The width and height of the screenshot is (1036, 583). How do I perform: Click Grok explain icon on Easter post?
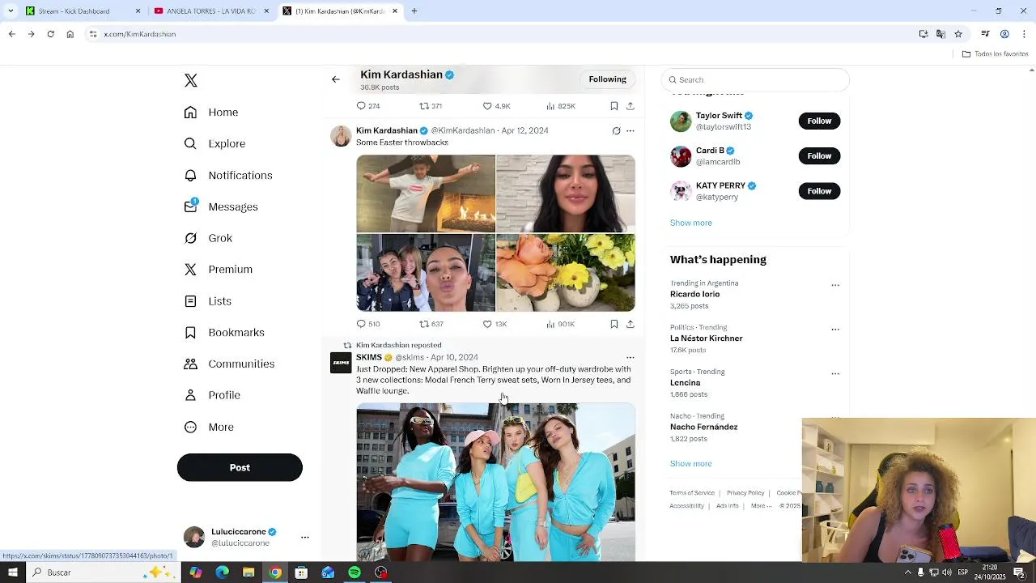point(616,130)
